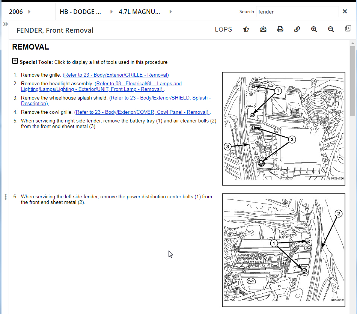Open the GRILLE - Removal reference link

[116, 75]
